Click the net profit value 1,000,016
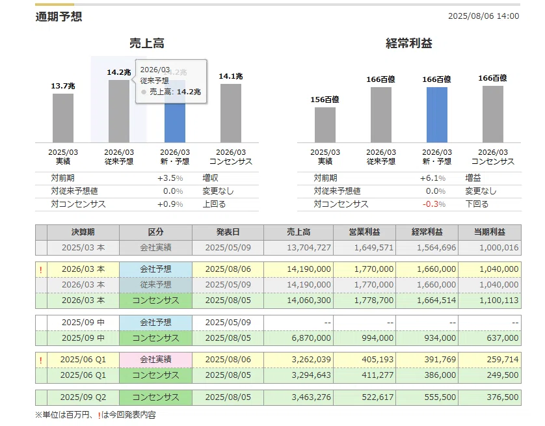545x426 pixels. [499, 248]
